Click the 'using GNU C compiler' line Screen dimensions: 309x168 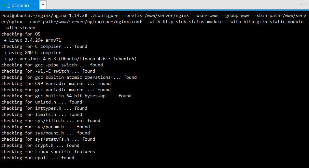pyautogui.click(x=32, y=53)
